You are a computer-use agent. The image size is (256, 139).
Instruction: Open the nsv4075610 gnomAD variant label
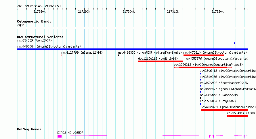pos(215,52)
